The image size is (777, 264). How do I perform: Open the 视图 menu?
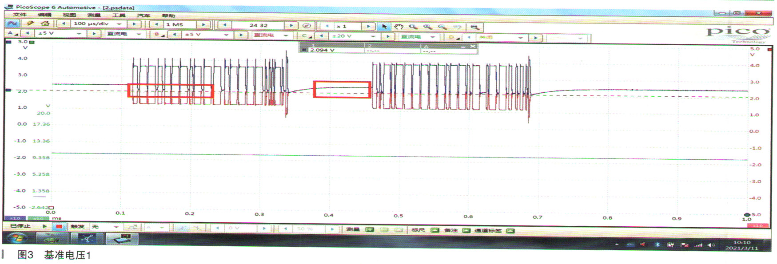69,15
